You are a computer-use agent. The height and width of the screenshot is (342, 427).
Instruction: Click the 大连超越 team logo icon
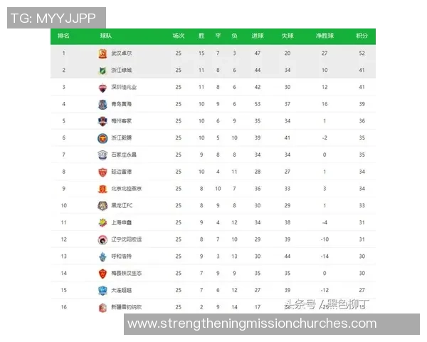(x=102, y=290)
